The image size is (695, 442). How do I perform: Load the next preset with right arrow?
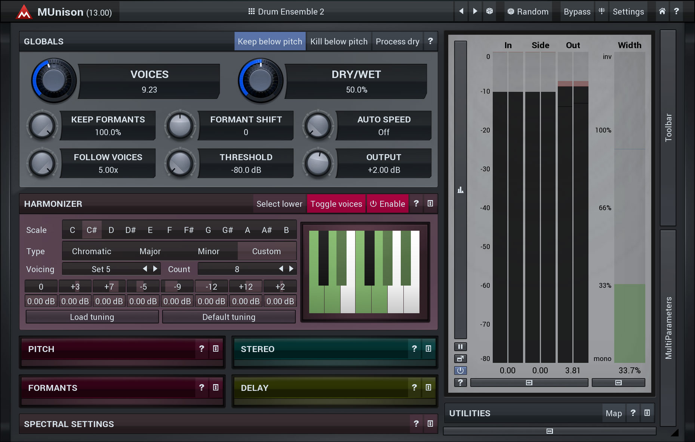click(x=475, y=11)
